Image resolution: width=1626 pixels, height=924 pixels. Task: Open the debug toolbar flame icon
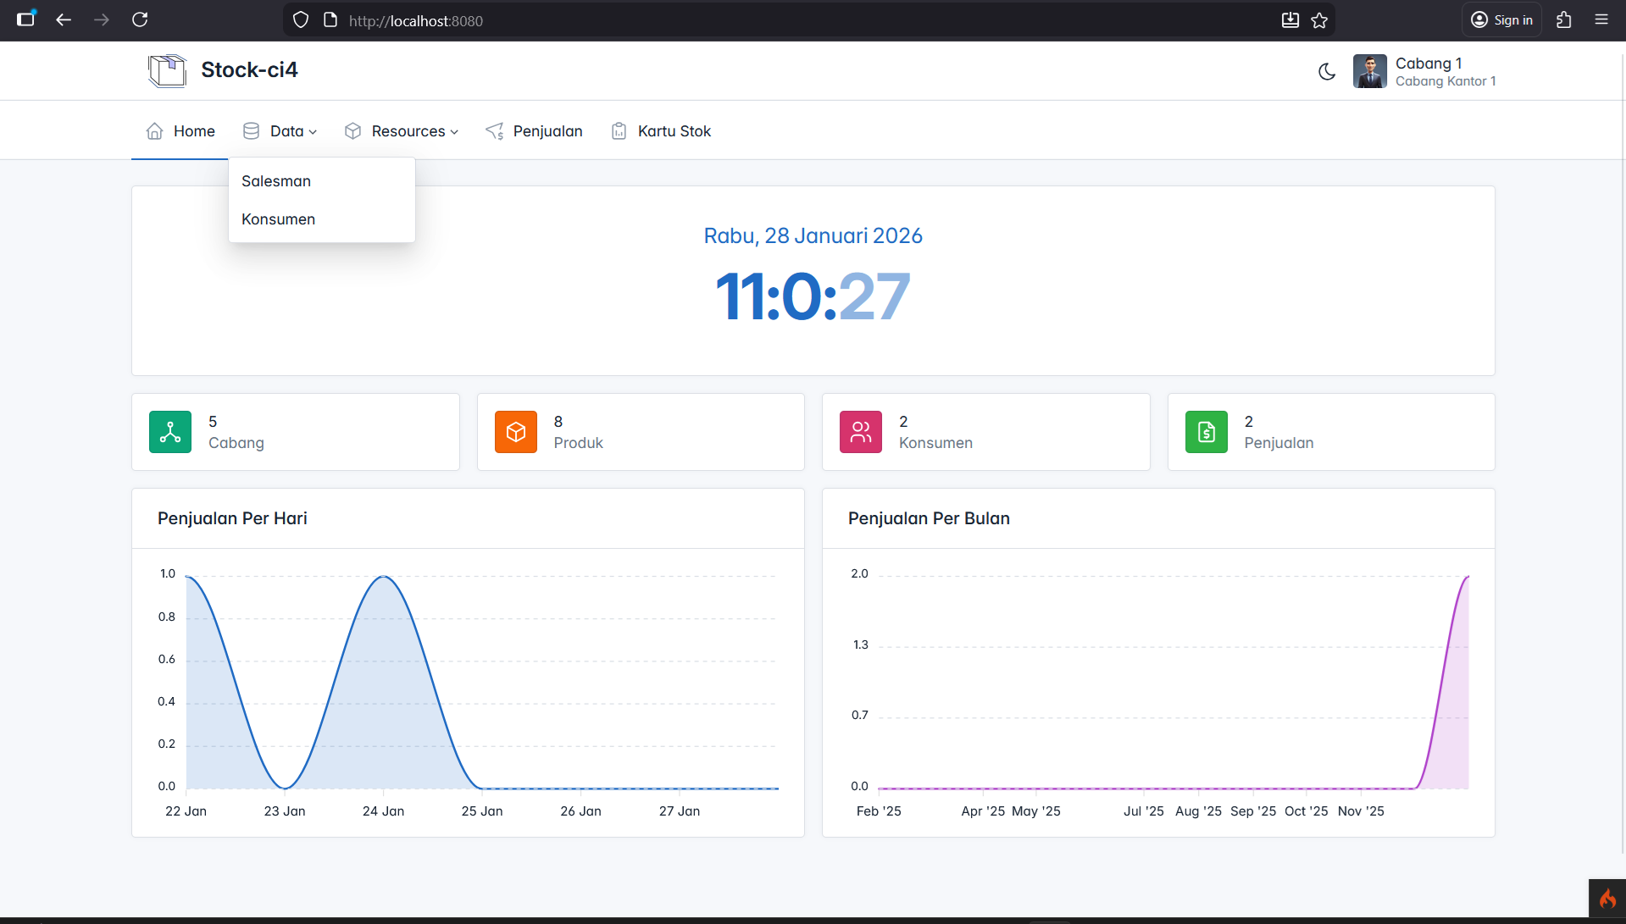(x=1607, y=899)
